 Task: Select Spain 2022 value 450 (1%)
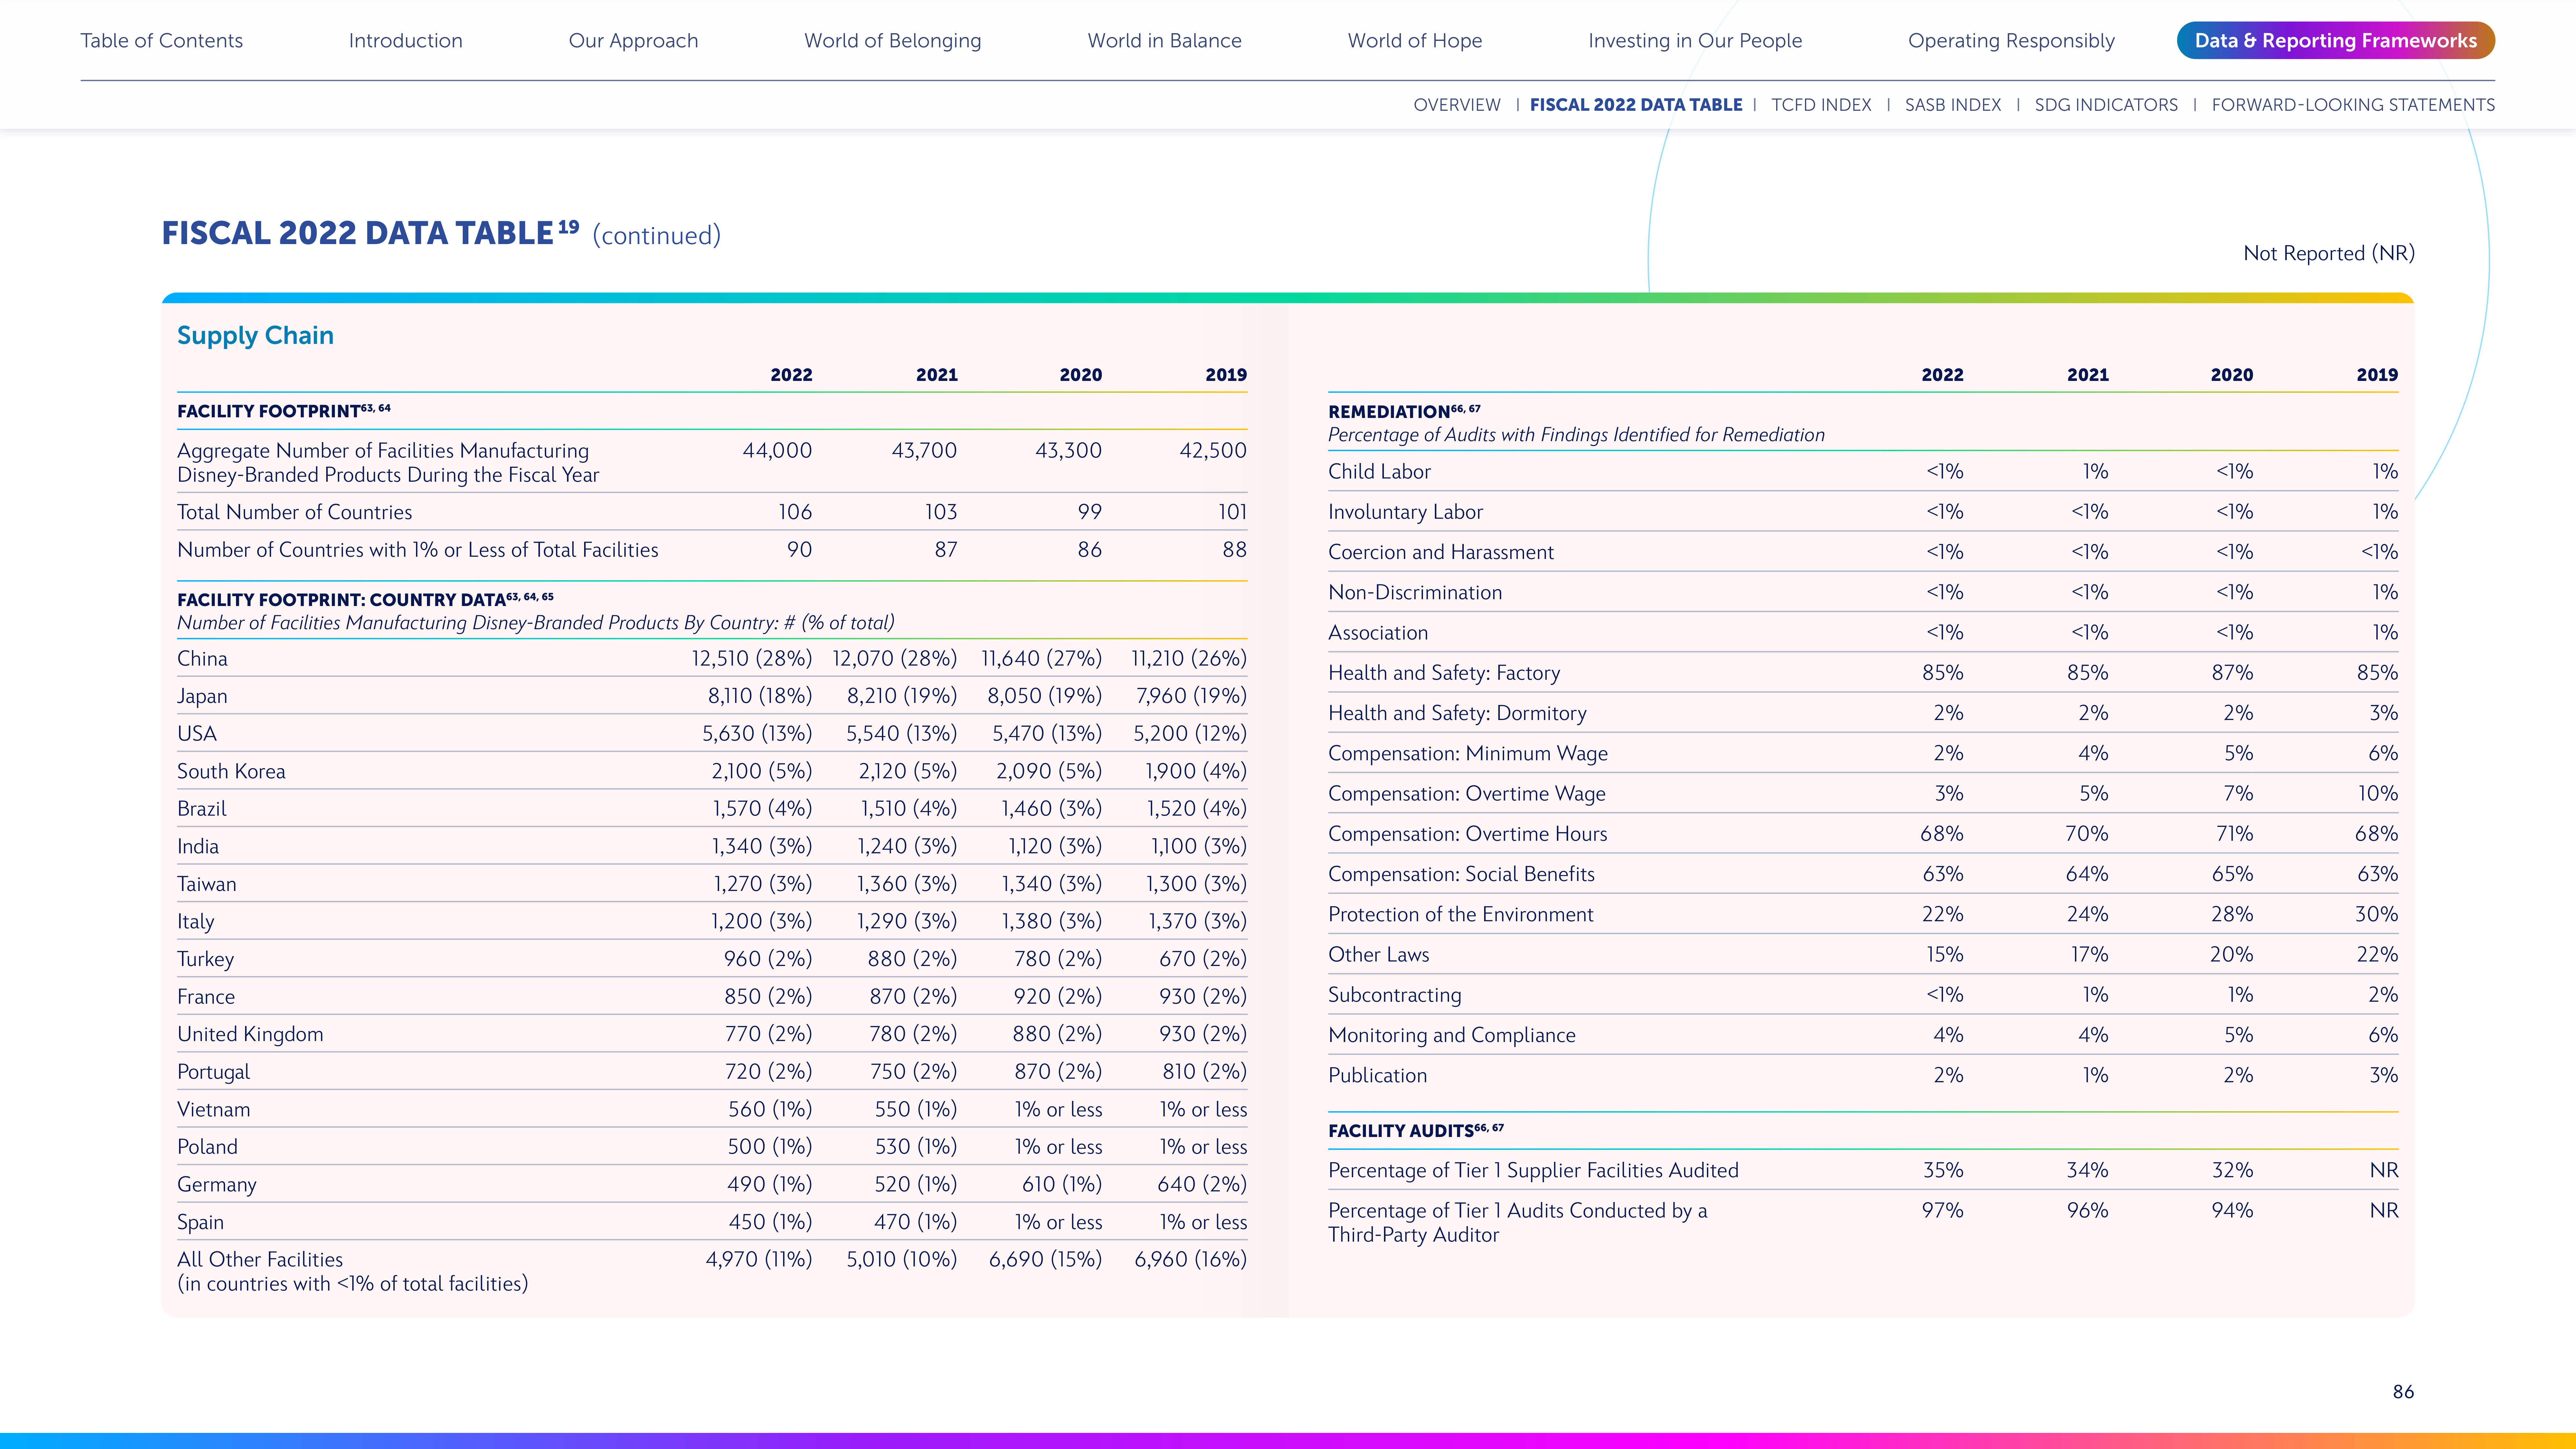pos(770,1222)
